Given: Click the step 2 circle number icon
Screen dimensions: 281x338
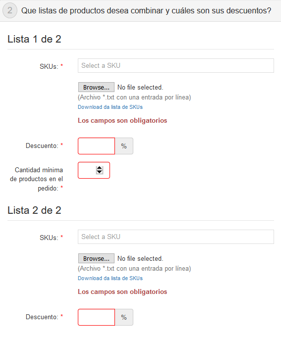Looking at the screenshot, I should tap(10, 10).
